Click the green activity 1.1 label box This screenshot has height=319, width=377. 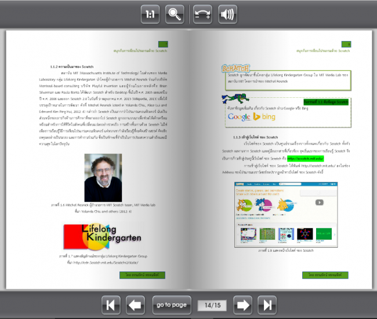[326, 102]
